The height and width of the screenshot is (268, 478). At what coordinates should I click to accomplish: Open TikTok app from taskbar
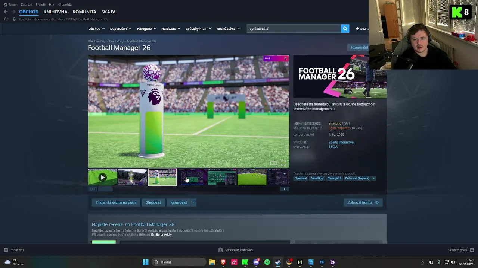[234, 262]
